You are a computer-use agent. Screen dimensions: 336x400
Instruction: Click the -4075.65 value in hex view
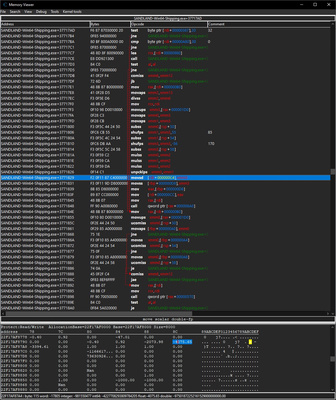point(182,342)
